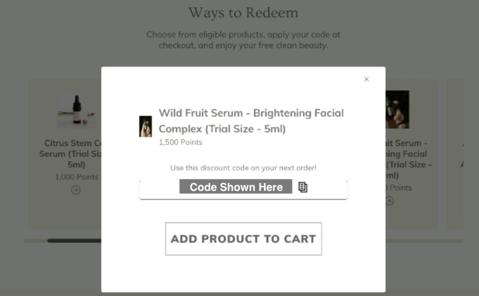Copy the discount code with the clipboard icon
The height and width of the screenshot is (296, 479).
[x=303, y=187]
